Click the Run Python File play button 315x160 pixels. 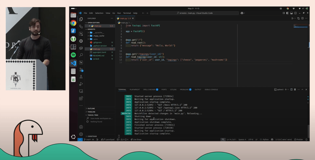tap(292, 18)
